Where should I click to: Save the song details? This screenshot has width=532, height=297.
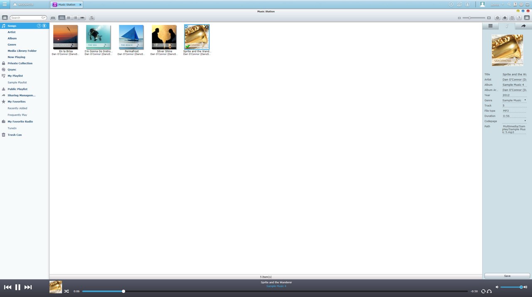point(507,276)
